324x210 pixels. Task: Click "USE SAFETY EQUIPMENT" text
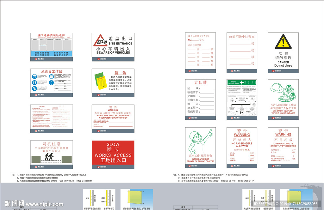[283, 111]
